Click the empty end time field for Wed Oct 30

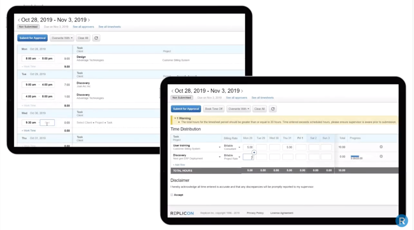pos(47,123)
